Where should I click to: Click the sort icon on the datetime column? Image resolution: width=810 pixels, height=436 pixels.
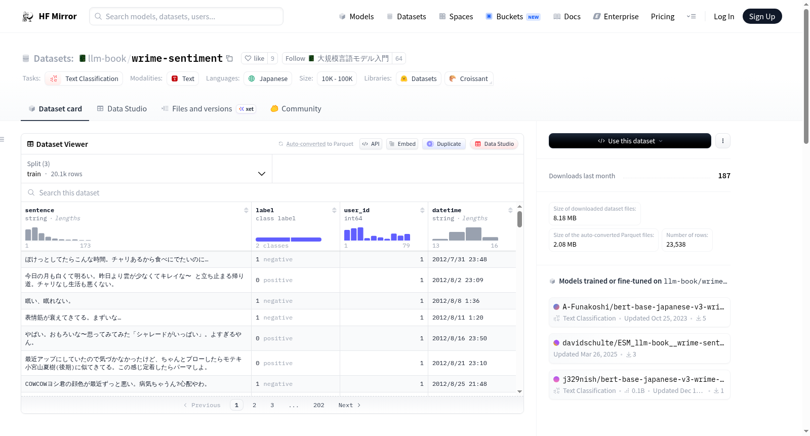point(510,210)
